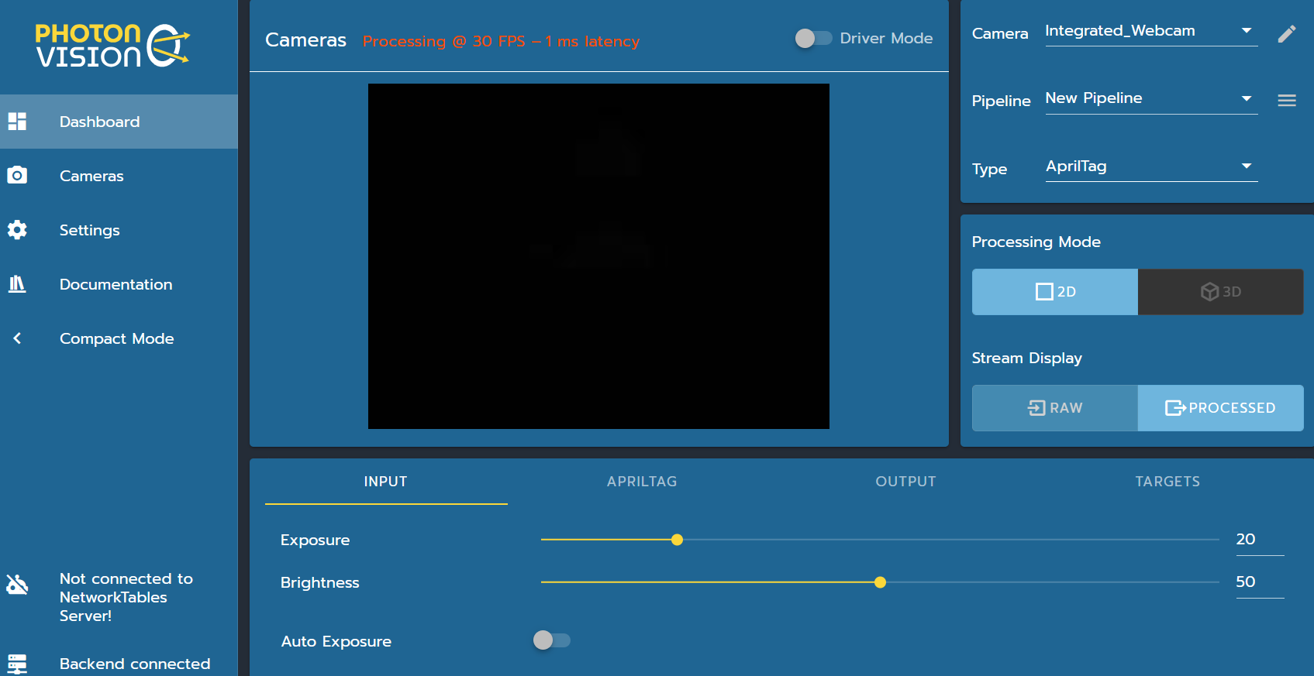The width and height of the screenshot is (1314, 676).
Task: Open Settings via the gear icon
Action: point(17,230)
